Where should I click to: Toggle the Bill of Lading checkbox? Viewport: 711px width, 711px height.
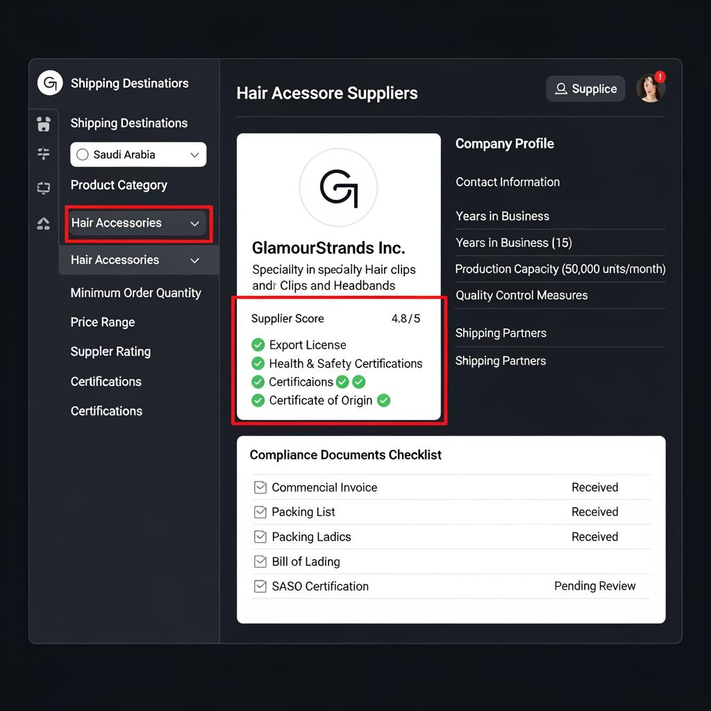260,562
